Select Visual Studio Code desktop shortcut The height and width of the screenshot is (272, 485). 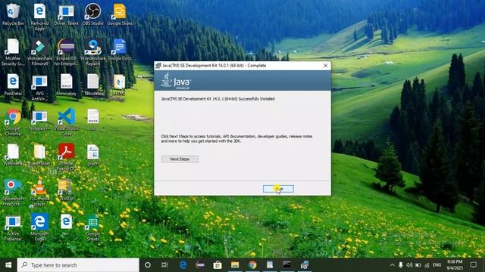click(x=66, y=122)
